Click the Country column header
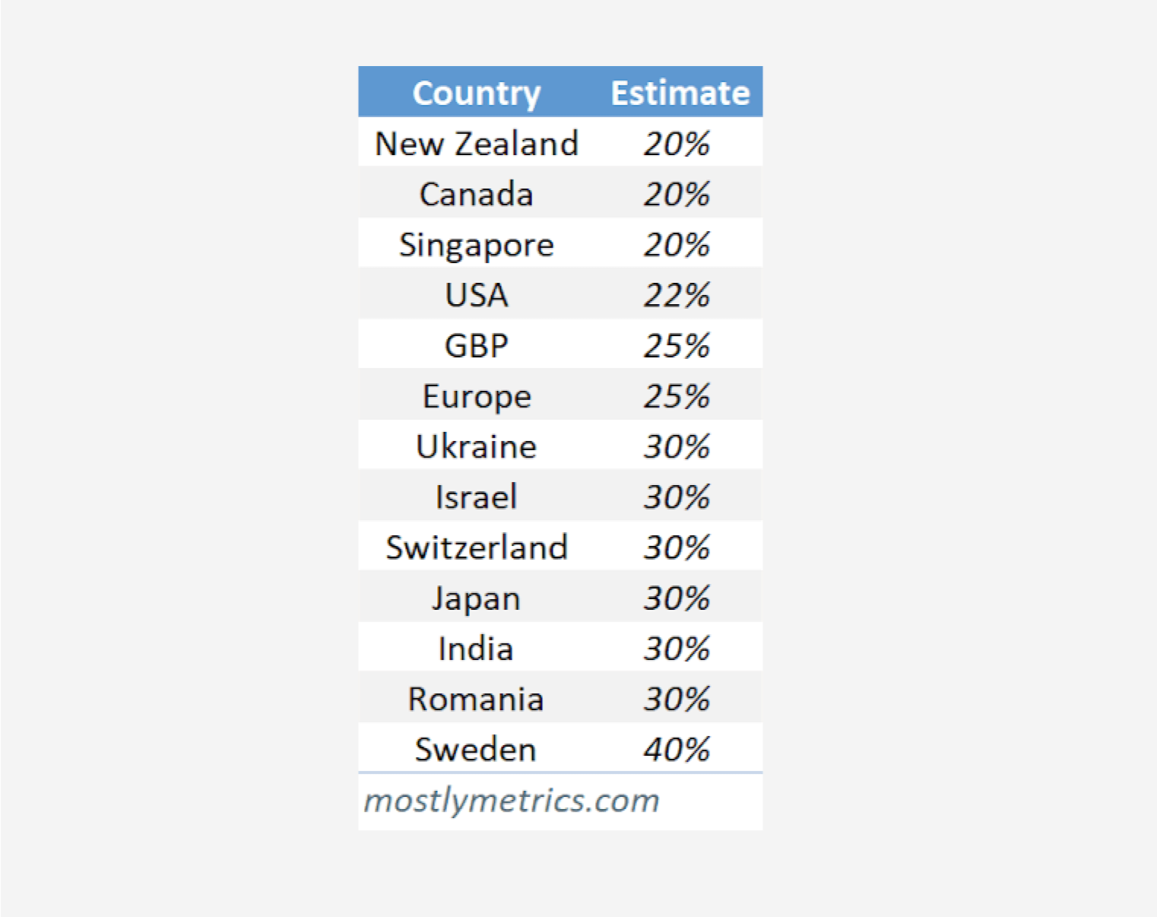 tap(476, 93)
